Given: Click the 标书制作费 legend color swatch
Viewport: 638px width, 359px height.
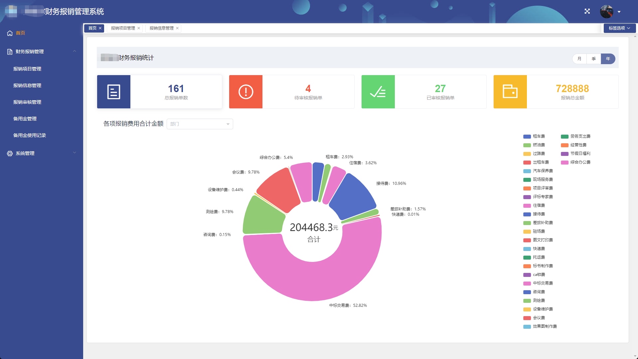Looking at the screenshot, I should 527,266.
